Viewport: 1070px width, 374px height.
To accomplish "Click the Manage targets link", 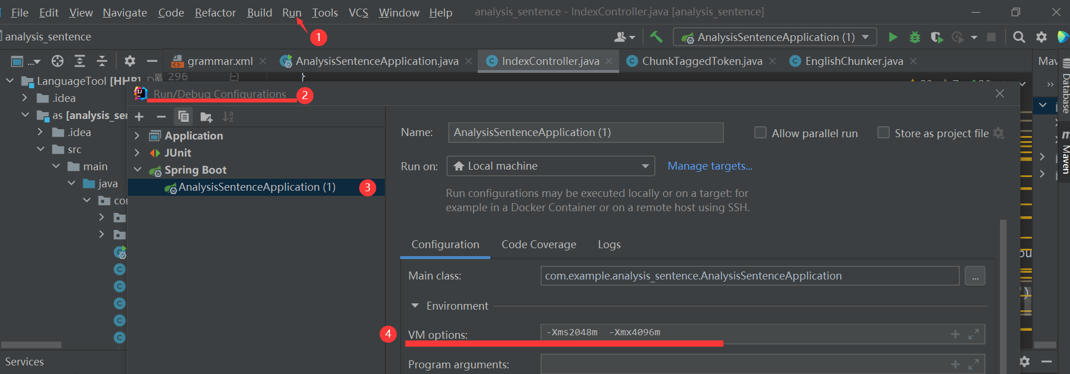I will click(x=710, y=166).
